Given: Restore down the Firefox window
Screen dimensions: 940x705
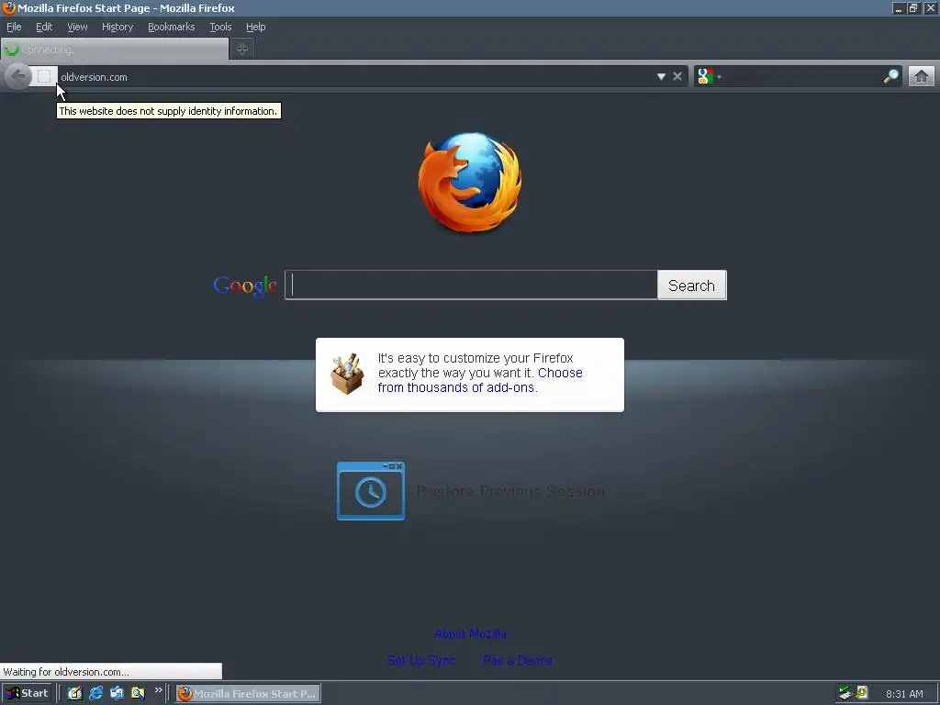Looking at the screenshot, I should coord(913,8).
